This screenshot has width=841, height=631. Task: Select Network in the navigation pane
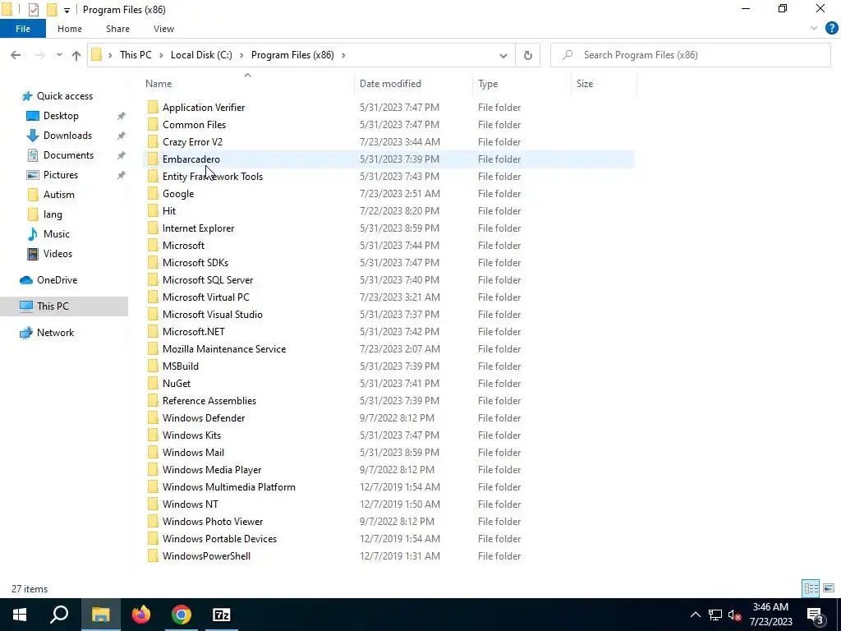click(55, 333)
